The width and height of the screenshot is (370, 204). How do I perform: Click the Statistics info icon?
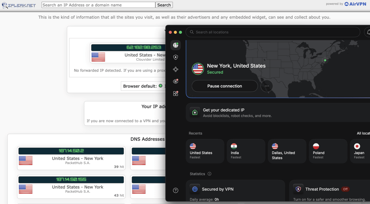point(209,174)
